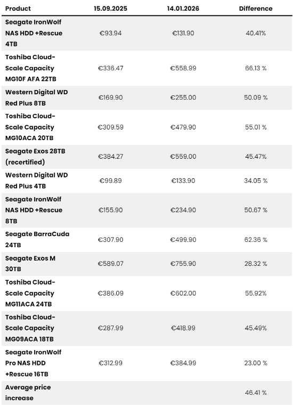Click the Seagate IronWolf Pro 16TB cell
This screenshot has height=406, width=293.
pyautogui.click(x=33, y=363)
